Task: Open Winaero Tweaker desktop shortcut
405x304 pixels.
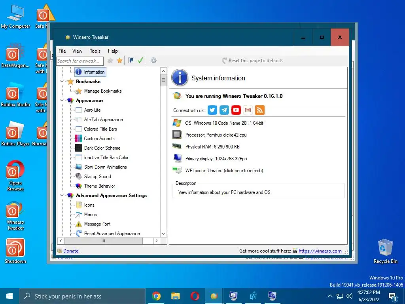Action: pos(15,216)
